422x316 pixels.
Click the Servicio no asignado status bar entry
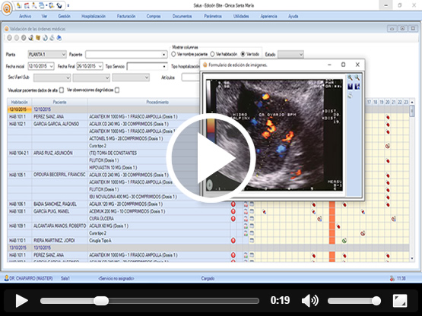116,278
